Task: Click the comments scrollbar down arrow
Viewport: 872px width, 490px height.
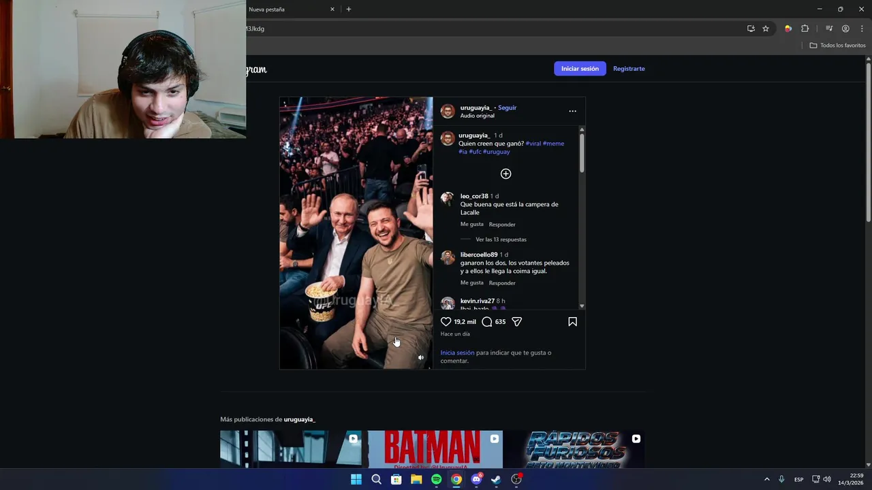Action: (581, 306)
